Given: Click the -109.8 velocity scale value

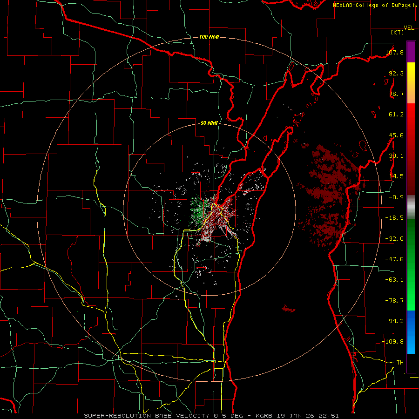Looking at the screenshot, I should [x=393, y=342].
